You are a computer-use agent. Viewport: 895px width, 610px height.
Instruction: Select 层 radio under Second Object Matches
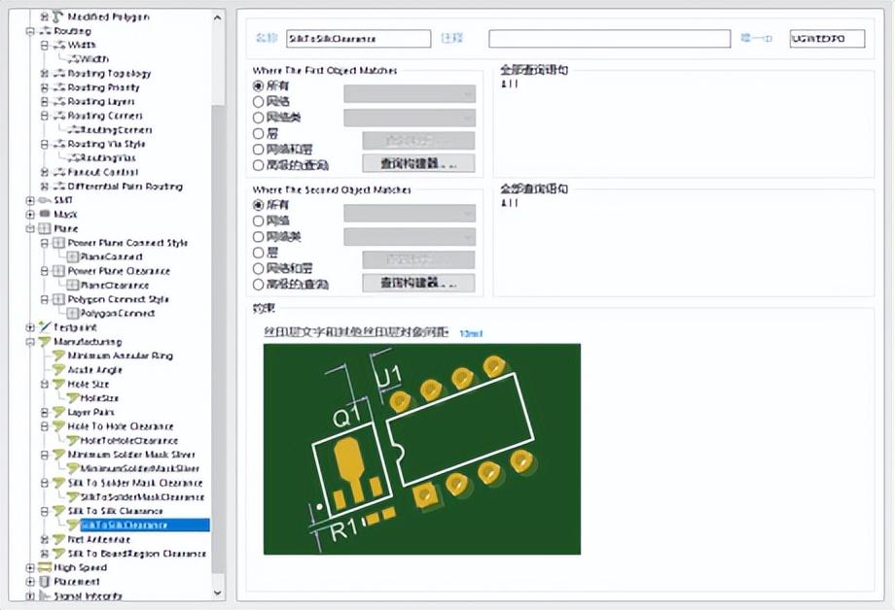(x=258, y=253)
